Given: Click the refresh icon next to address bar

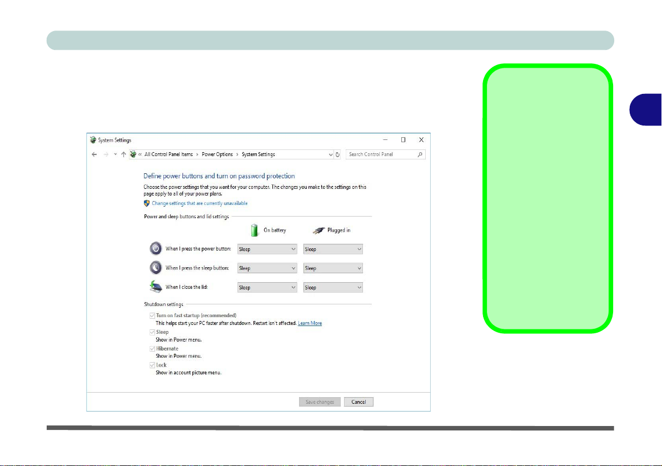Looking at the screenshot, I should 337,155.
